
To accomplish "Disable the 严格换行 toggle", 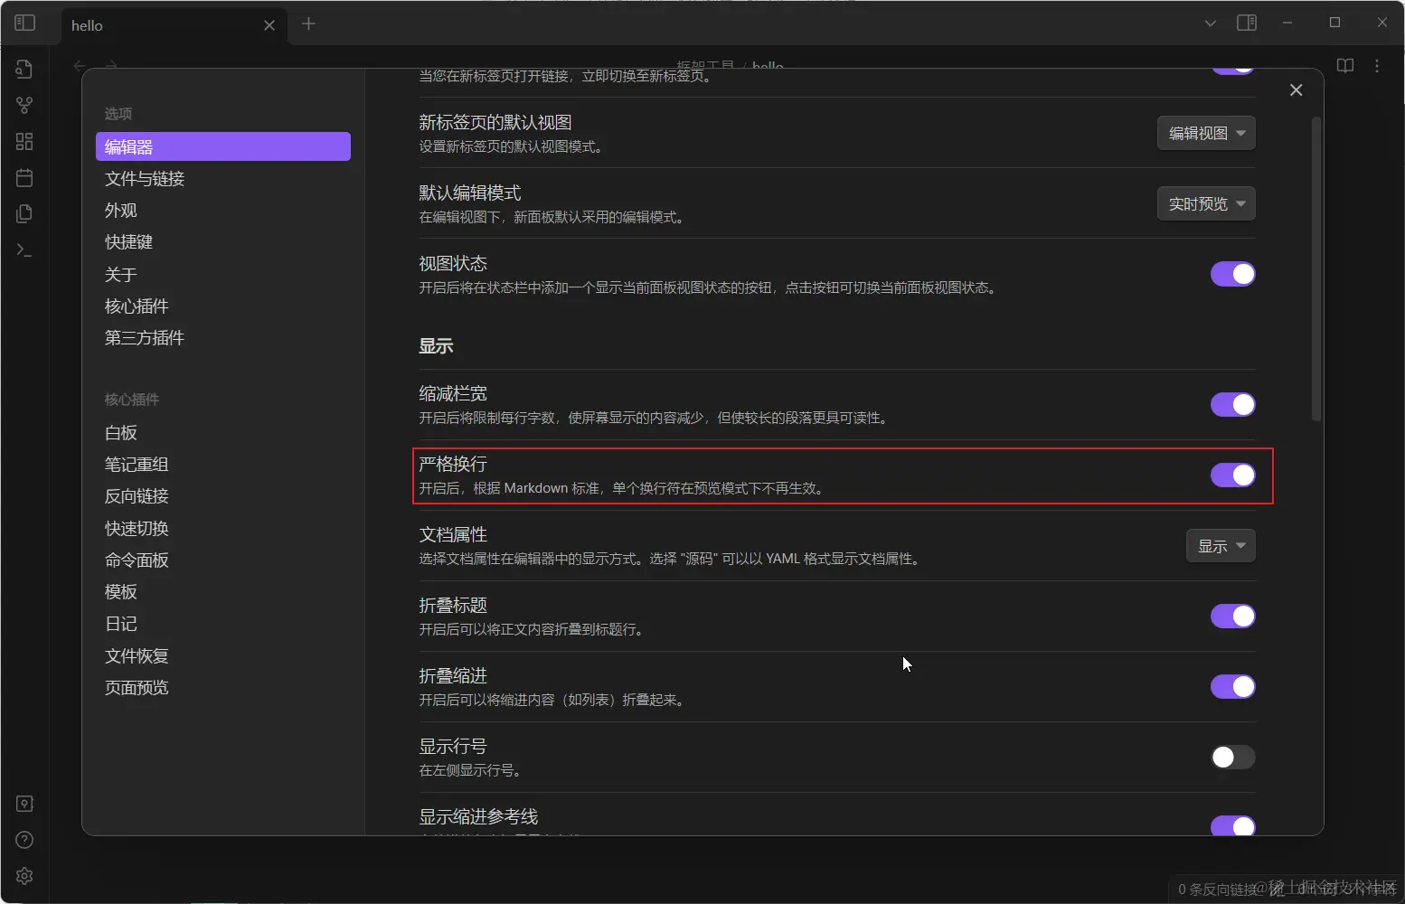I will pos(1232,475).
